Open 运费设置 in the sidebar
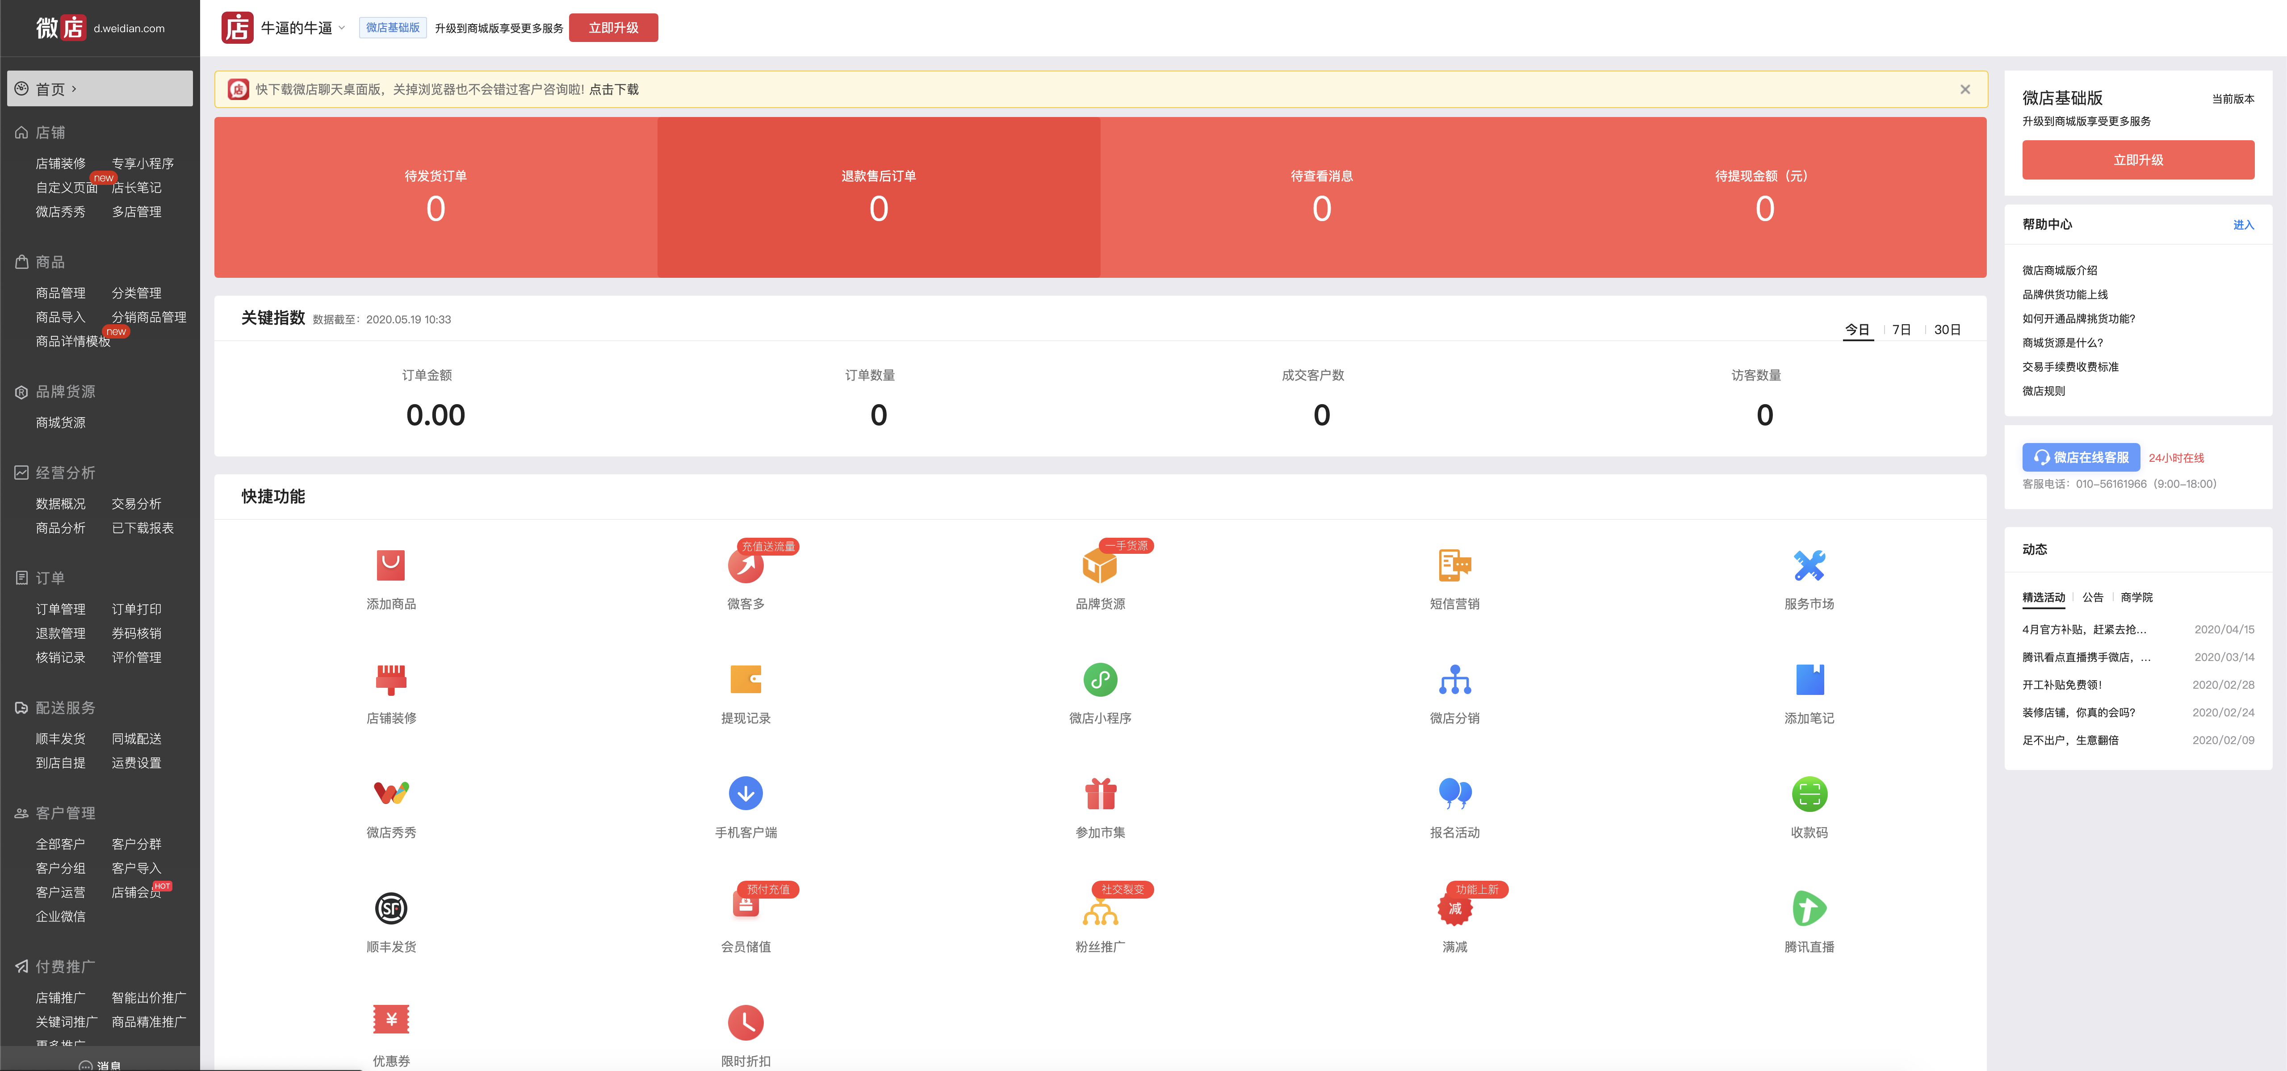 [x=136, y=763]
